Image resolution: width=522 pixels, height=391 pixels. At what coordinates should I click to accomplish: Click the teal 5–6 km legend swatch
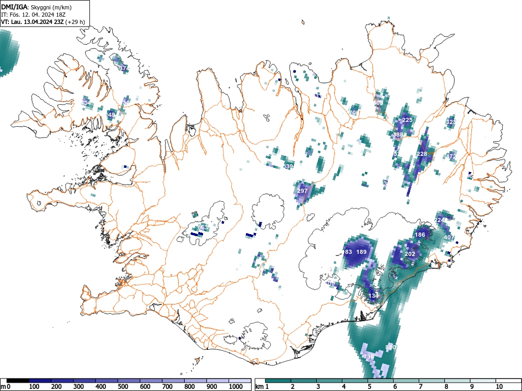pos(380,381)
